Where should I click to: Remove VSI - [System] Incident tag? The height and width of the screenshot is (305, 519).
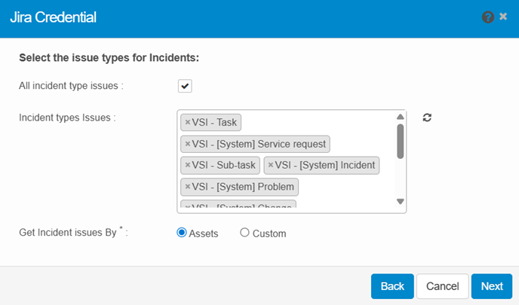click(x=271, y=164)
